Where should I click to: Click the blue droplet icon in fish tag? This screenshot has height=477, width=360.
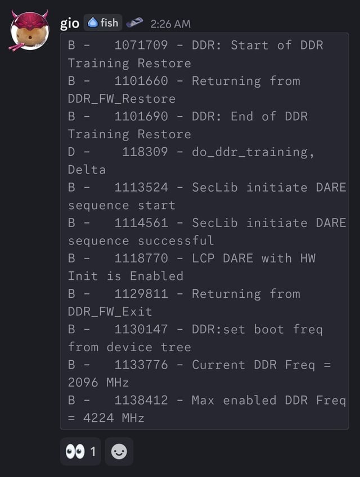93,22
